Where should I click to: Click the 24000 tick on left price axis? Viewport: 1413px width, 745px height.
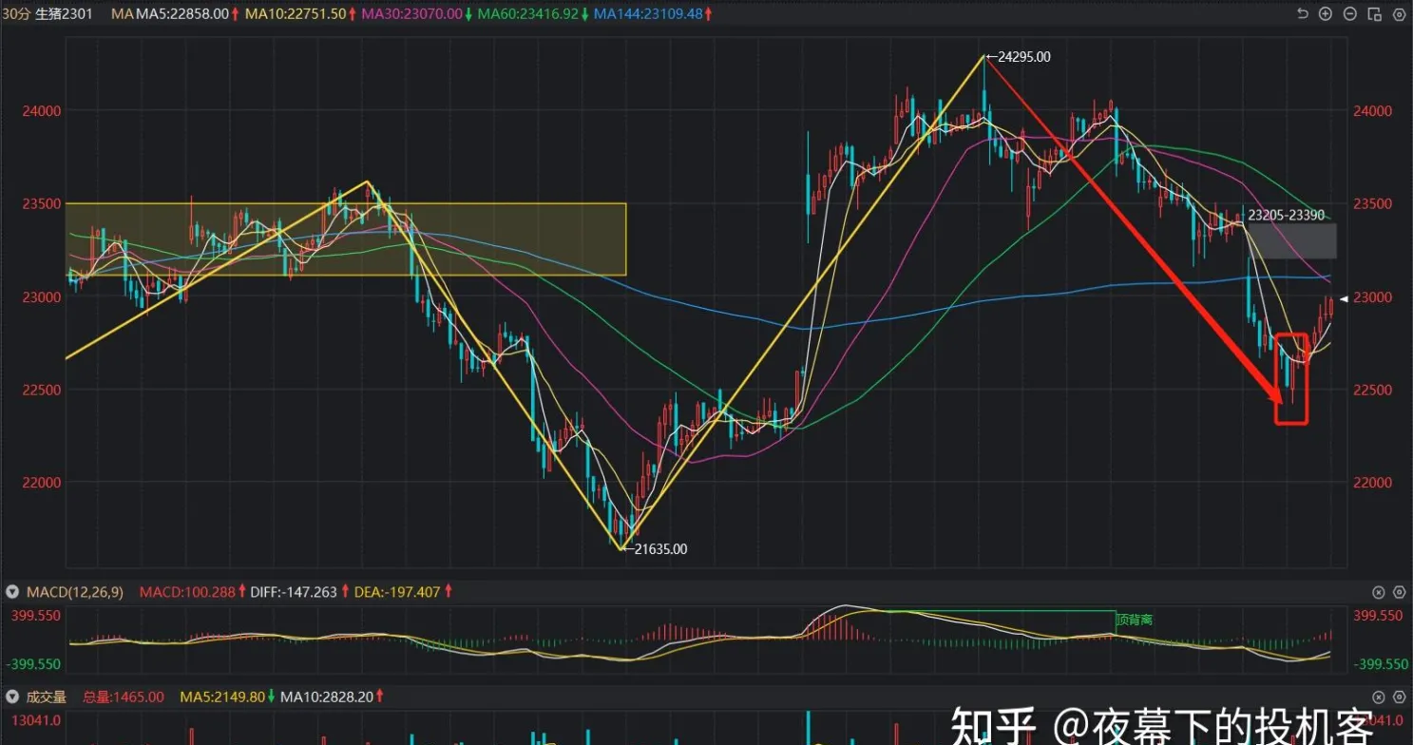click(41, 110)
